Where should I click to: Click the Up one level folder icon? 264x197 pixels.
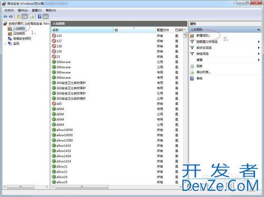18,17
